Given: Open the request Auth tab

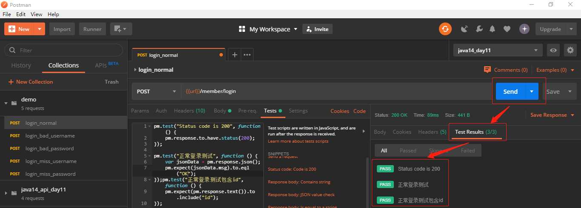Looking at the screenshot, I should click(x=161, y=111).
